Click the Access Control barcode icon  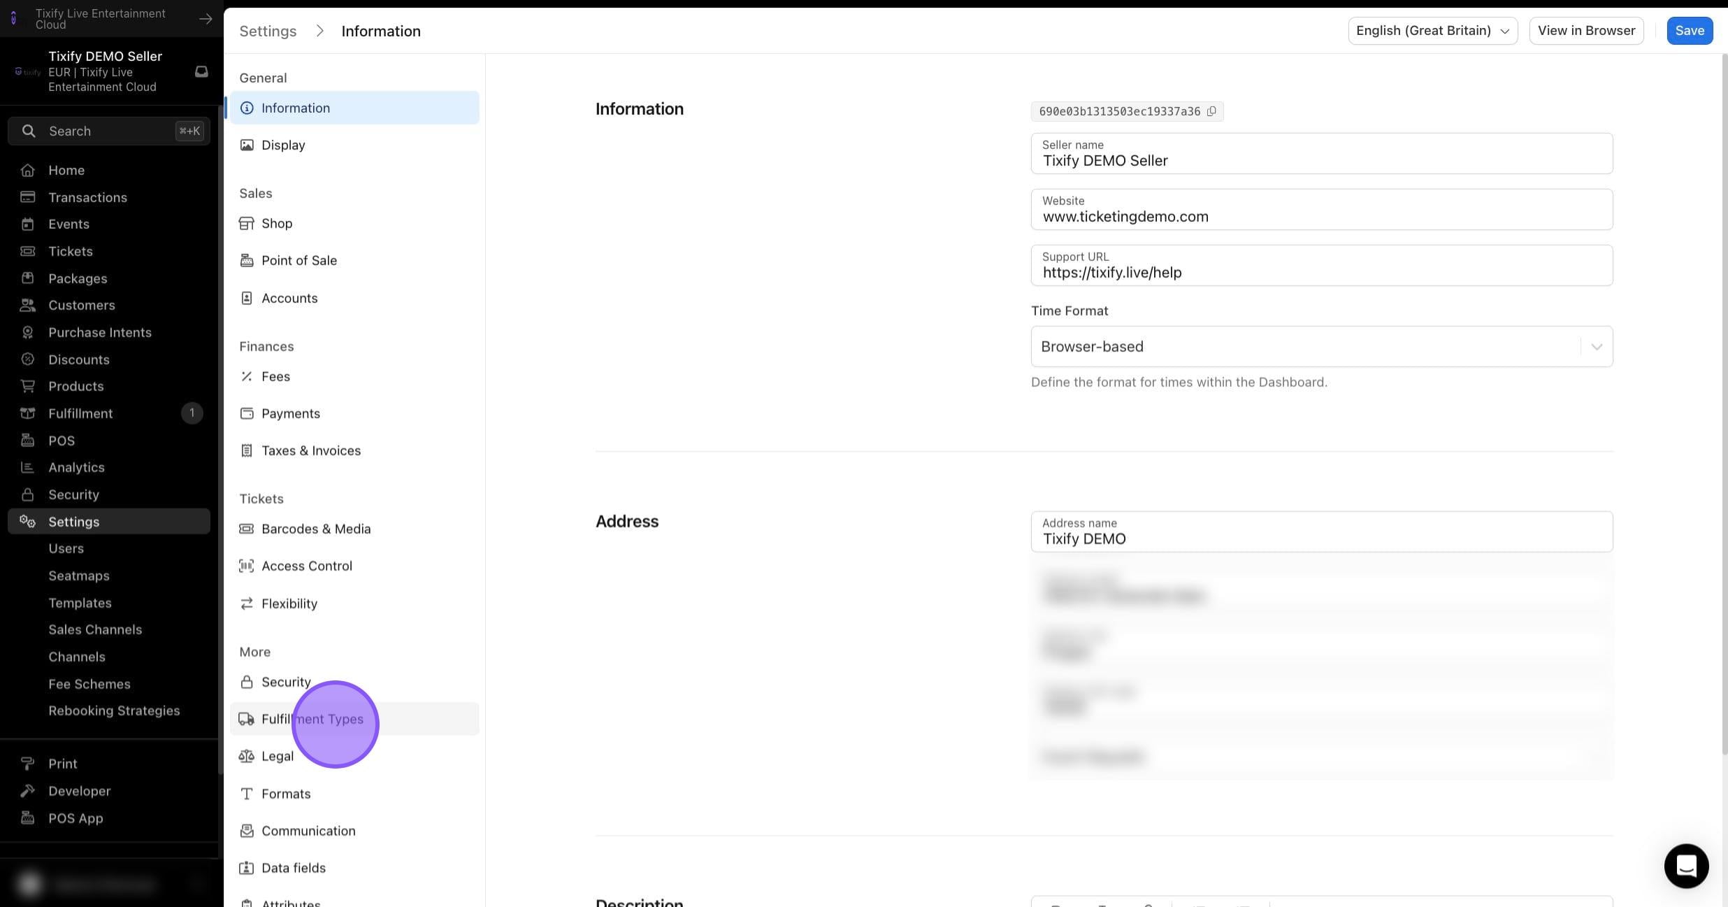pos(246,566)
